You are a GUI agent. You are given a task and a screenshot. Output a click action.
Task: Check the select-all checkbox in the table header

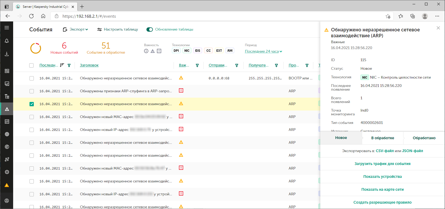31,65
